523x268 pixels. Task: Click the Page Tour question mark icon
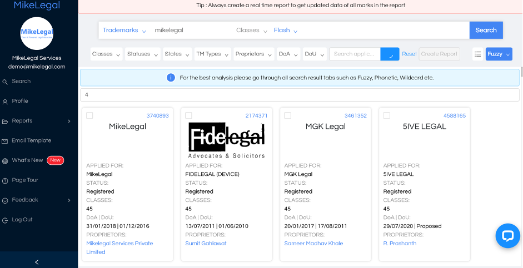(5, 181)
